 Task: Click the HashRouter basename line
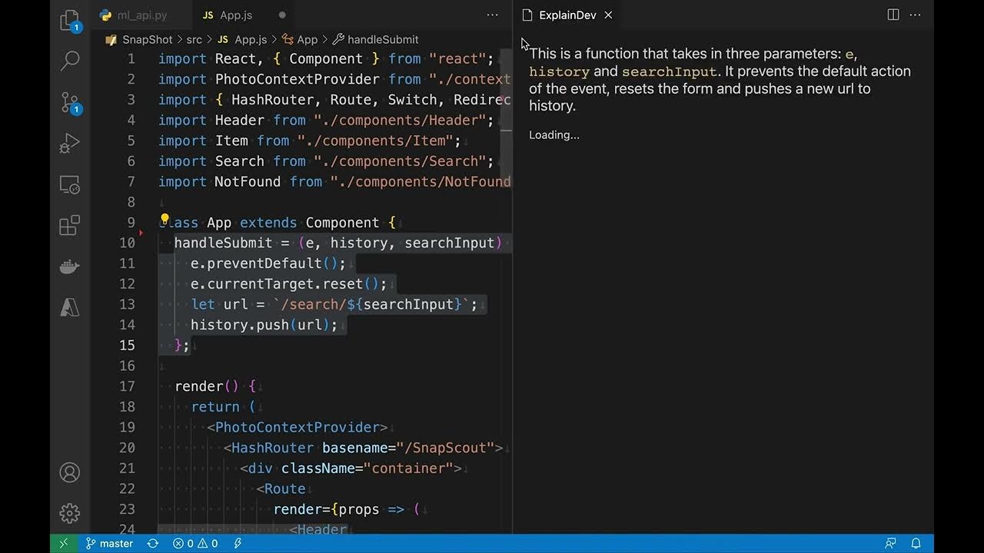363,448
